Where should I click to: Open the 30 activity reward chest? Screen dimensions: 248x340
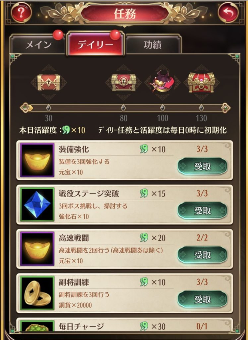(48, 82)
